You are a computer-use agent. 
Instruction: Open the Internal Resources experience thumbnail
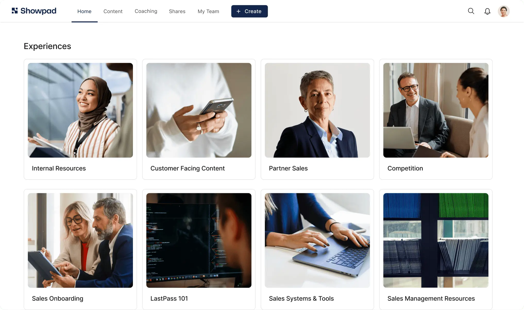coord(80,110)
